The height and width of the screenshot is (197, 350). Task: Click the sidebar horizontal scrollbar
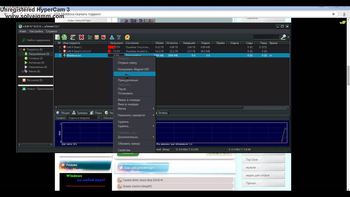(36, 144)
